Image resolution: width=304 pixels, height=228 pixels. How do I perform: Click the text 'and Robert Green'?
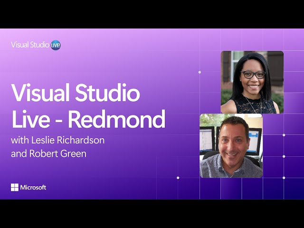point(48,154)
